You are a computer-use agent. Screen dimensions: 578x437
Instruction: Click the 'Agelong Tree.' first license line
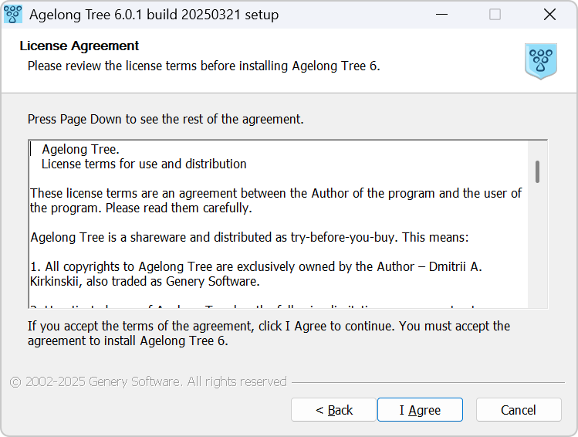point(80,149)
